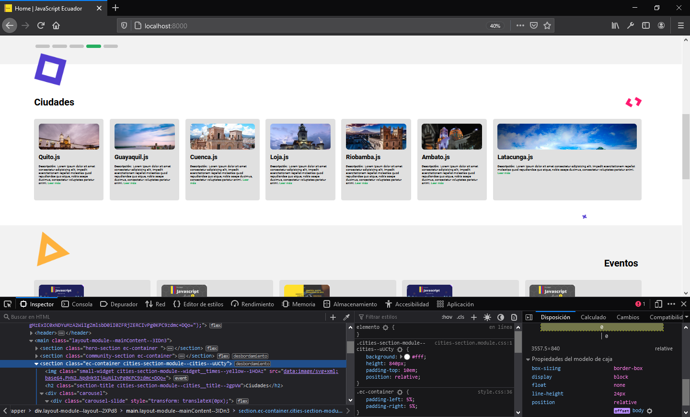Image resolution: width=690 pixels, height=417 pixels.
Task: Open the white background color swatch
Action: tap(407, 357)
